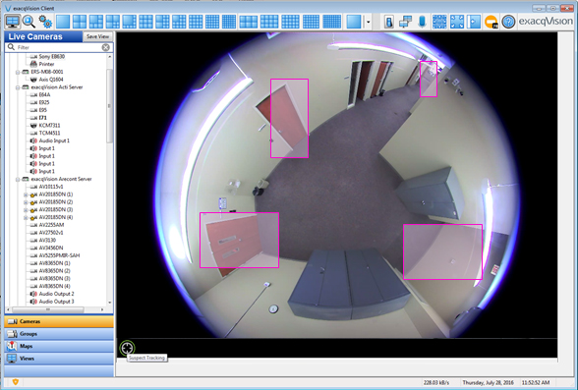This screenshot has width=578, height=390.
Task: Open the Search mode magnifier icon
Action: pos(29,22)
